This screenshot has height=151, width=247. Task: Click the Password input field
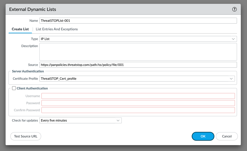(138, 103)
